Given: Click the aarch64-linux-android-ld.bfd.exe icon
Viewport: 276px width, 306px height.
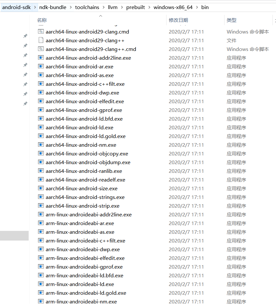Looking at the screenshot, I should [41, 118].
